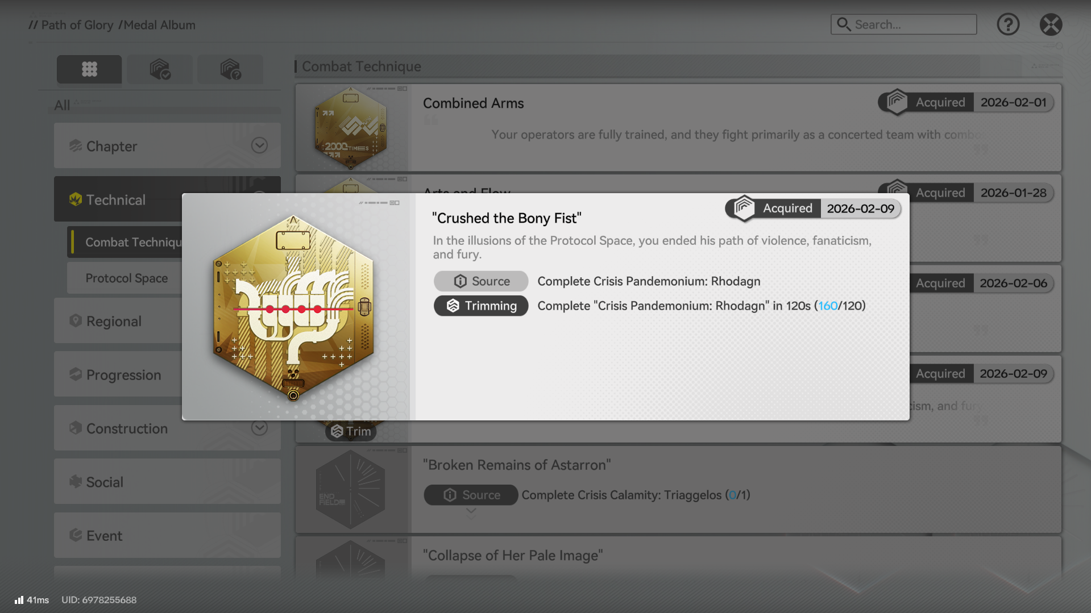Screen dimensions: 1091x613
Task: Open the Event category
Action: pyautogui.click(x=167, y=536)
